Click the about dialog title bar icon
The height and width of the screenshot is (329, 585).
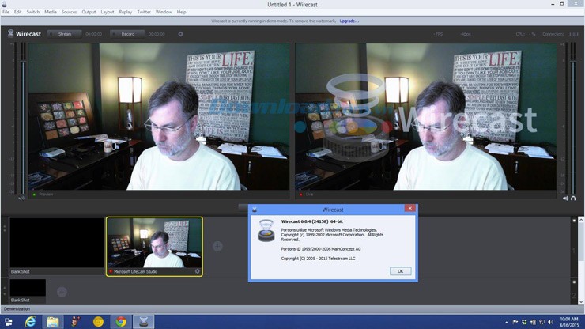(x=255, y=210)
